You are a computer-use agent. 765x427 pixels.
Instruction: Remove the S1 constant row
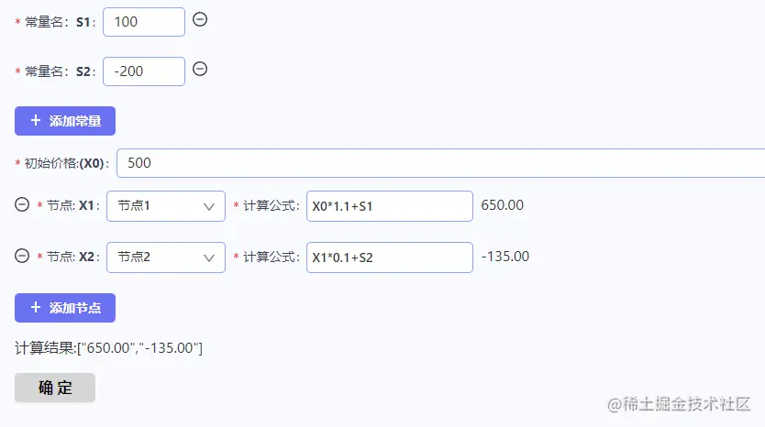coord(200,20)
